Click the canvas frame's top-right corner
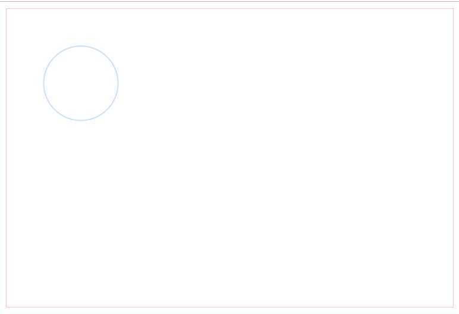 454,8
